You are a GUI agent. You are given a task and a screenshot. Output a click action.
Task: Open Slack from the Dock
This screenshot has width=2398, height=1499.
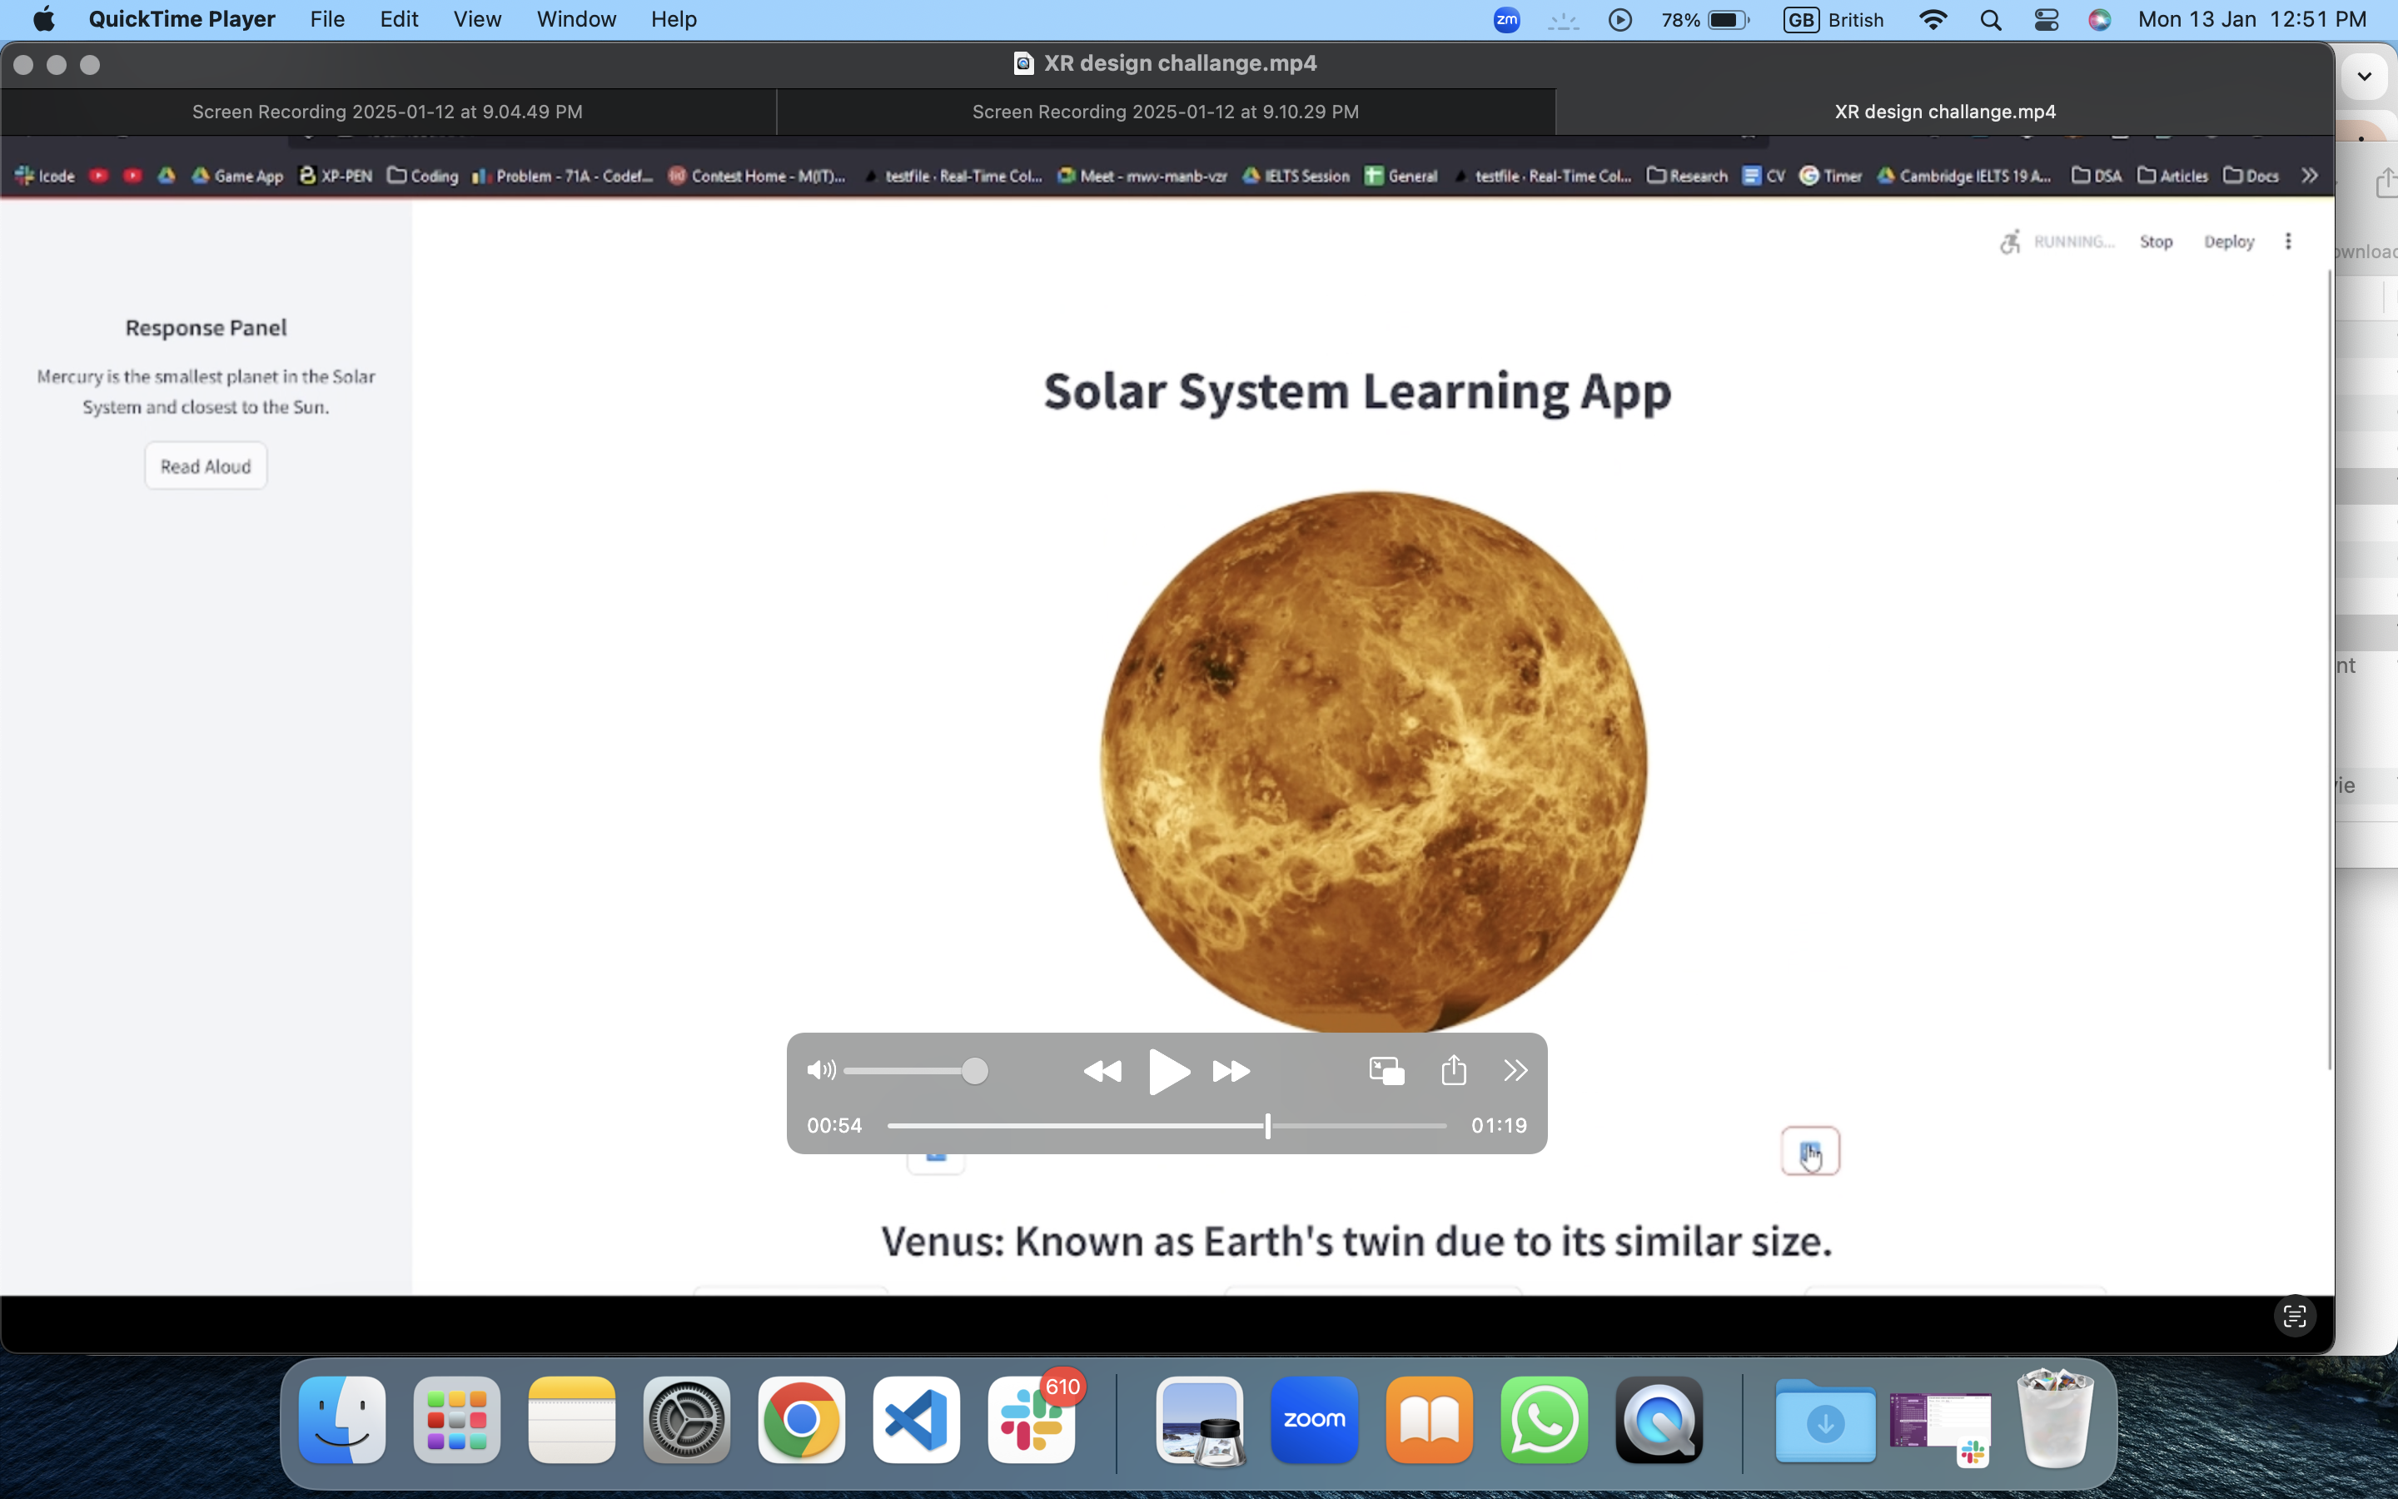[x=1032, y=1420]
